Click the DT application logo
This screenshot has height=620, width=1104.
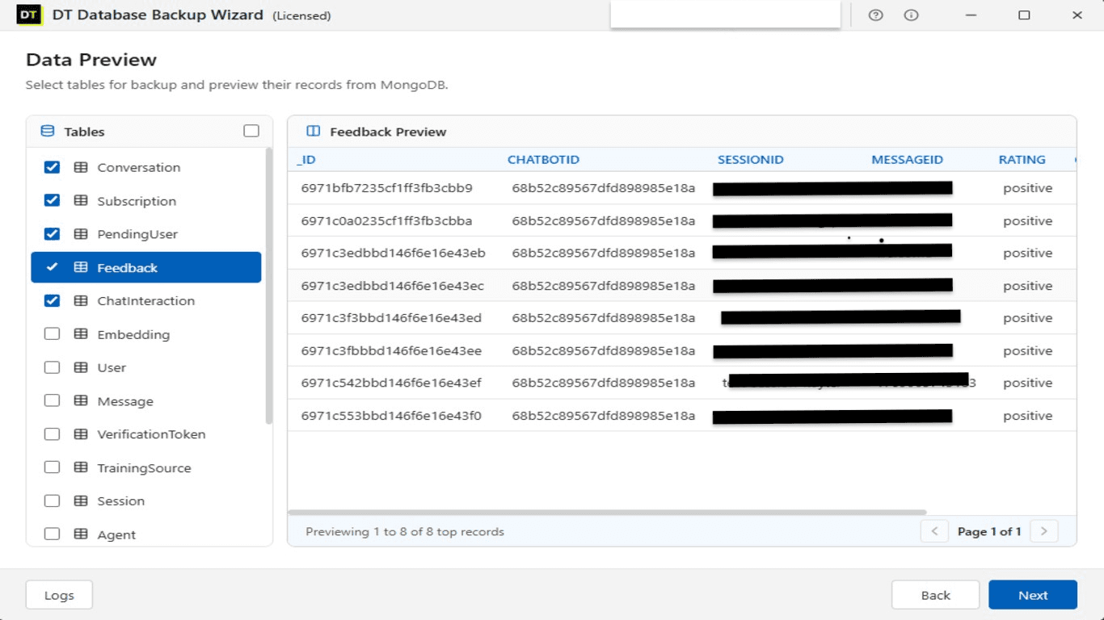[x=29, y=15]
